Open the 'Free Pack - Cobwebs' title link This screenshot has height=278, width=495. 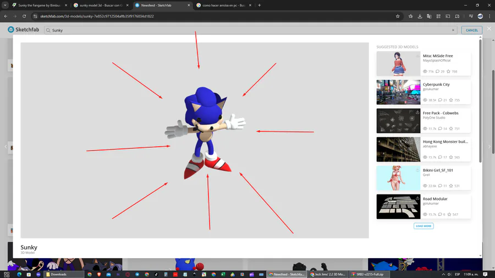point(441,113)
